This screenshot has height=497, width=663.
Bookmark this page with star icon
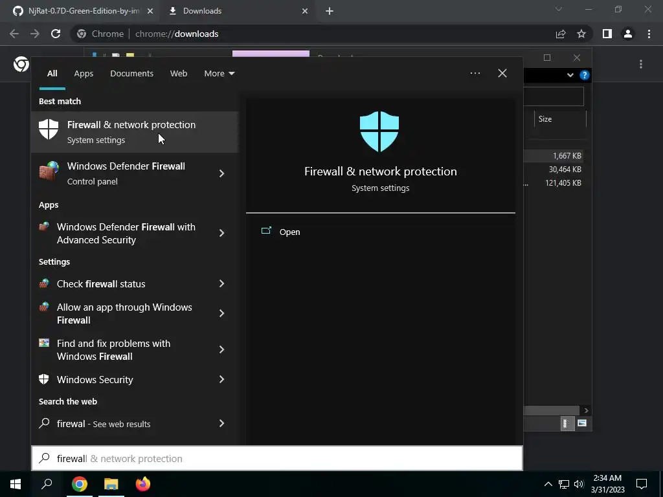coord(581,34)
